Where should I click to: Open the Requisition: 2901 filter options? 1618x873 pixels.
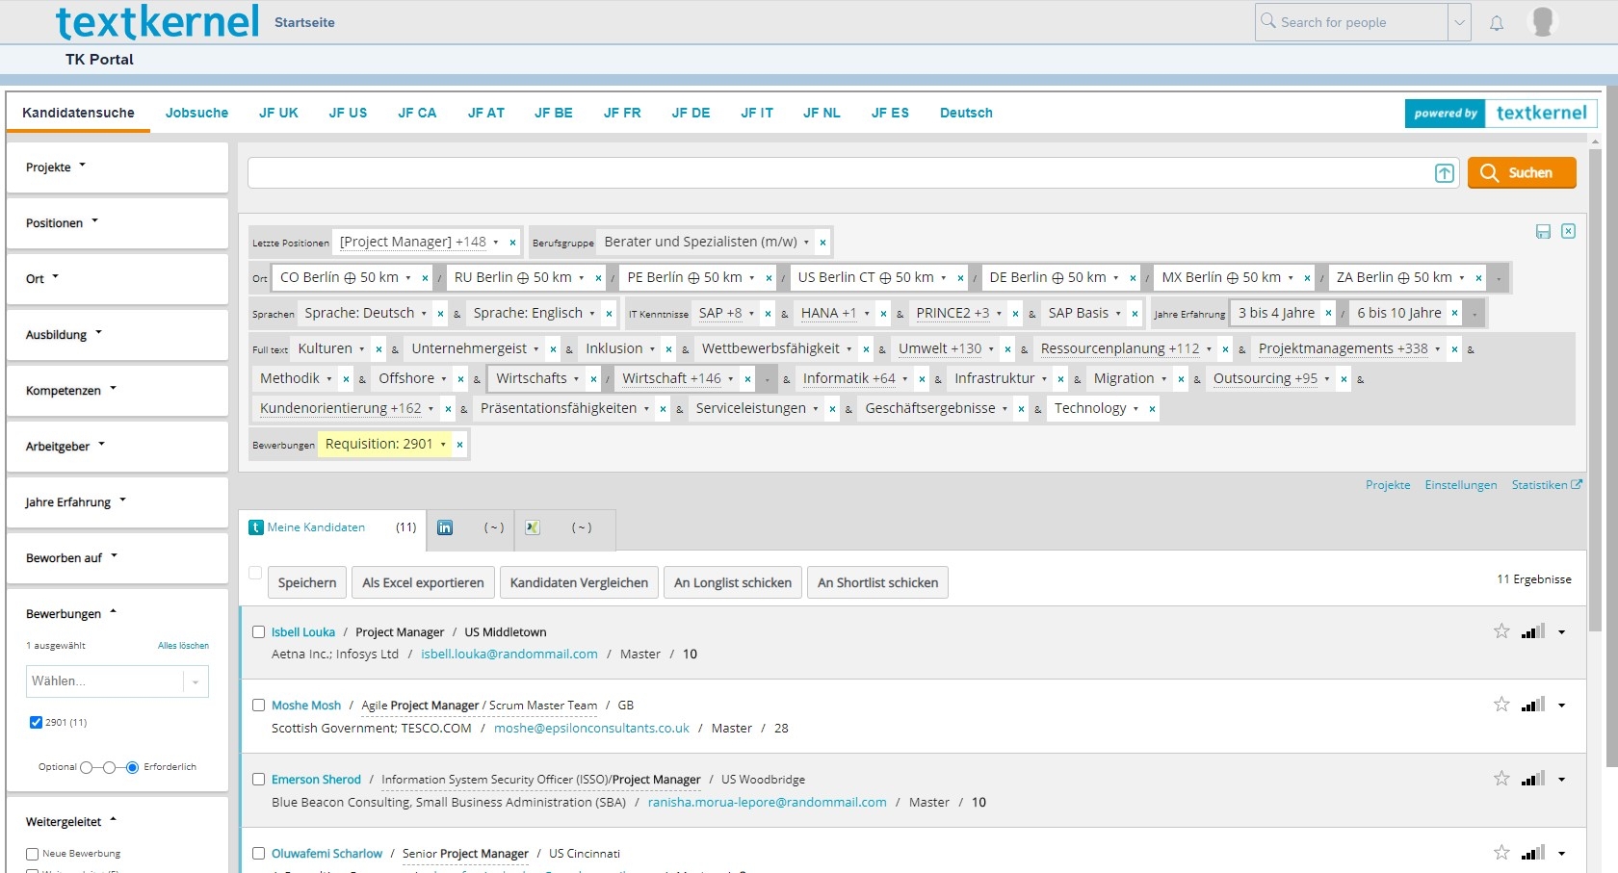click(x=443, y=445)
